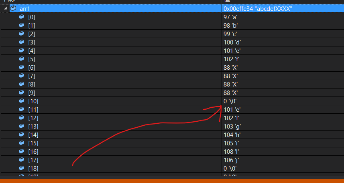Screen dimensions: 344x183
Task: Click the value 99 'c'
Action: coord(230,34)
